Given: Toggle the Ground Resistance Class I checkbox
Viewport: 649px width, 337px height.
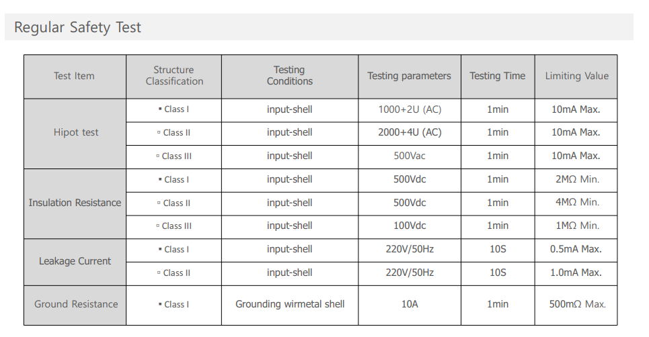Looking at the screenshot, I should tap(160, 305).
